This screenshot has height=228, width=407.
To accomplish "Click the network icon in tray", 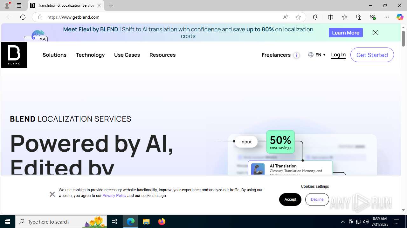I will tap(358, 222).
